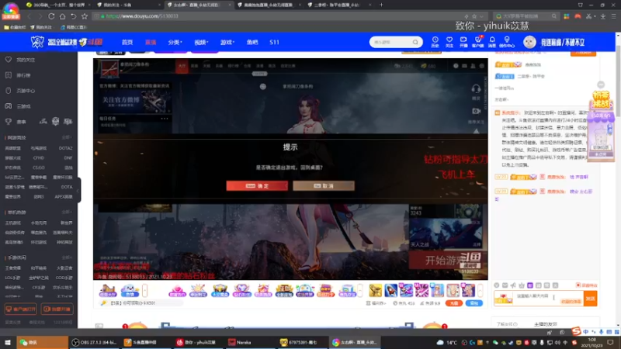Open the Windows Start menu

point(8,342)
